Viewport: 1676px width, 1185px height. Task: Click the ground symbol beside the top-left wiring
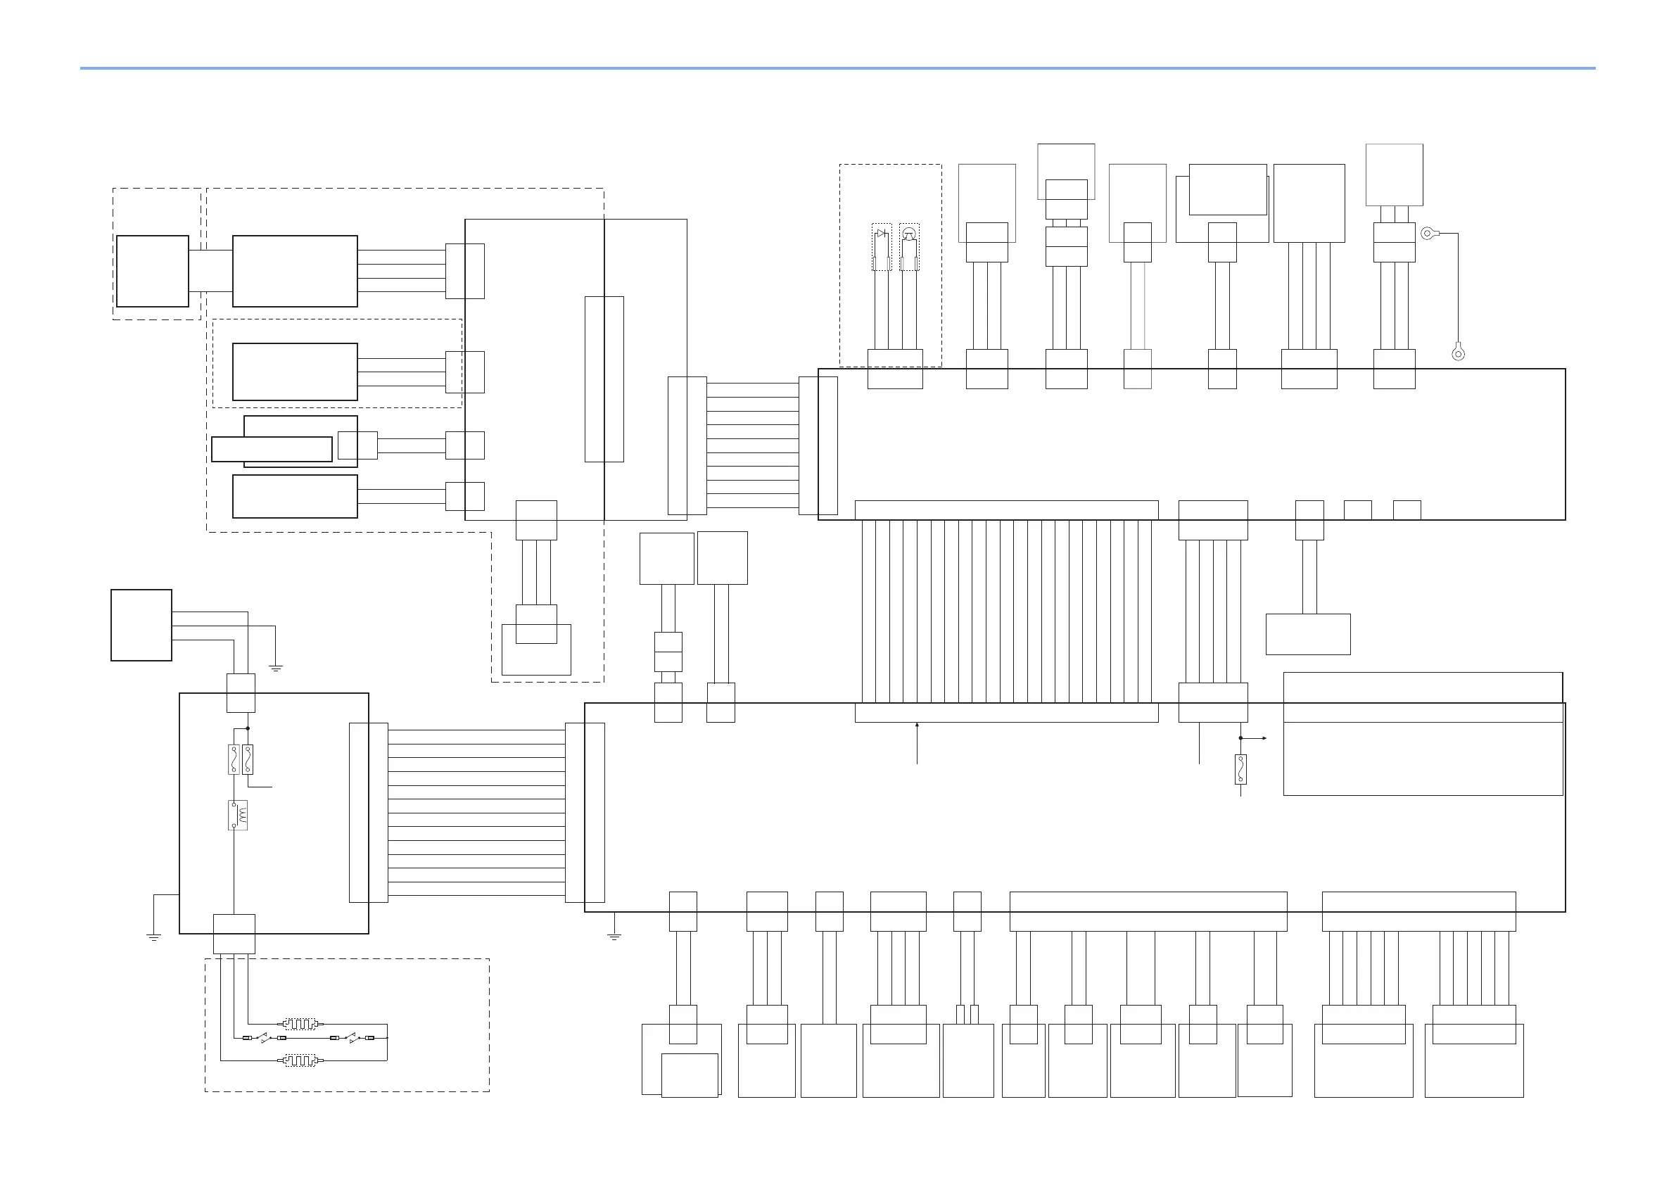tap(276, 667)
